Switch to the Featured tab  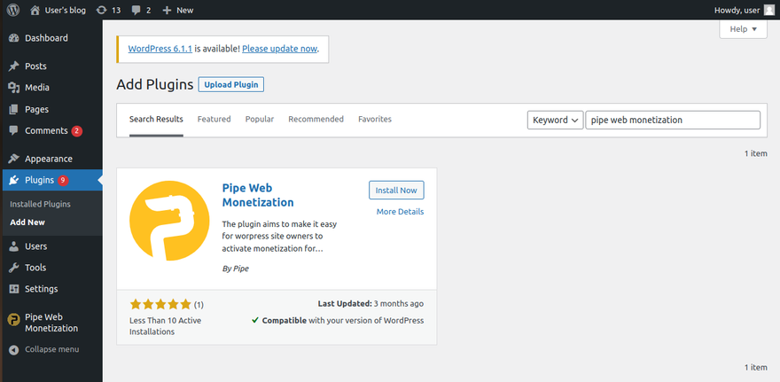[x=214, y=119]
